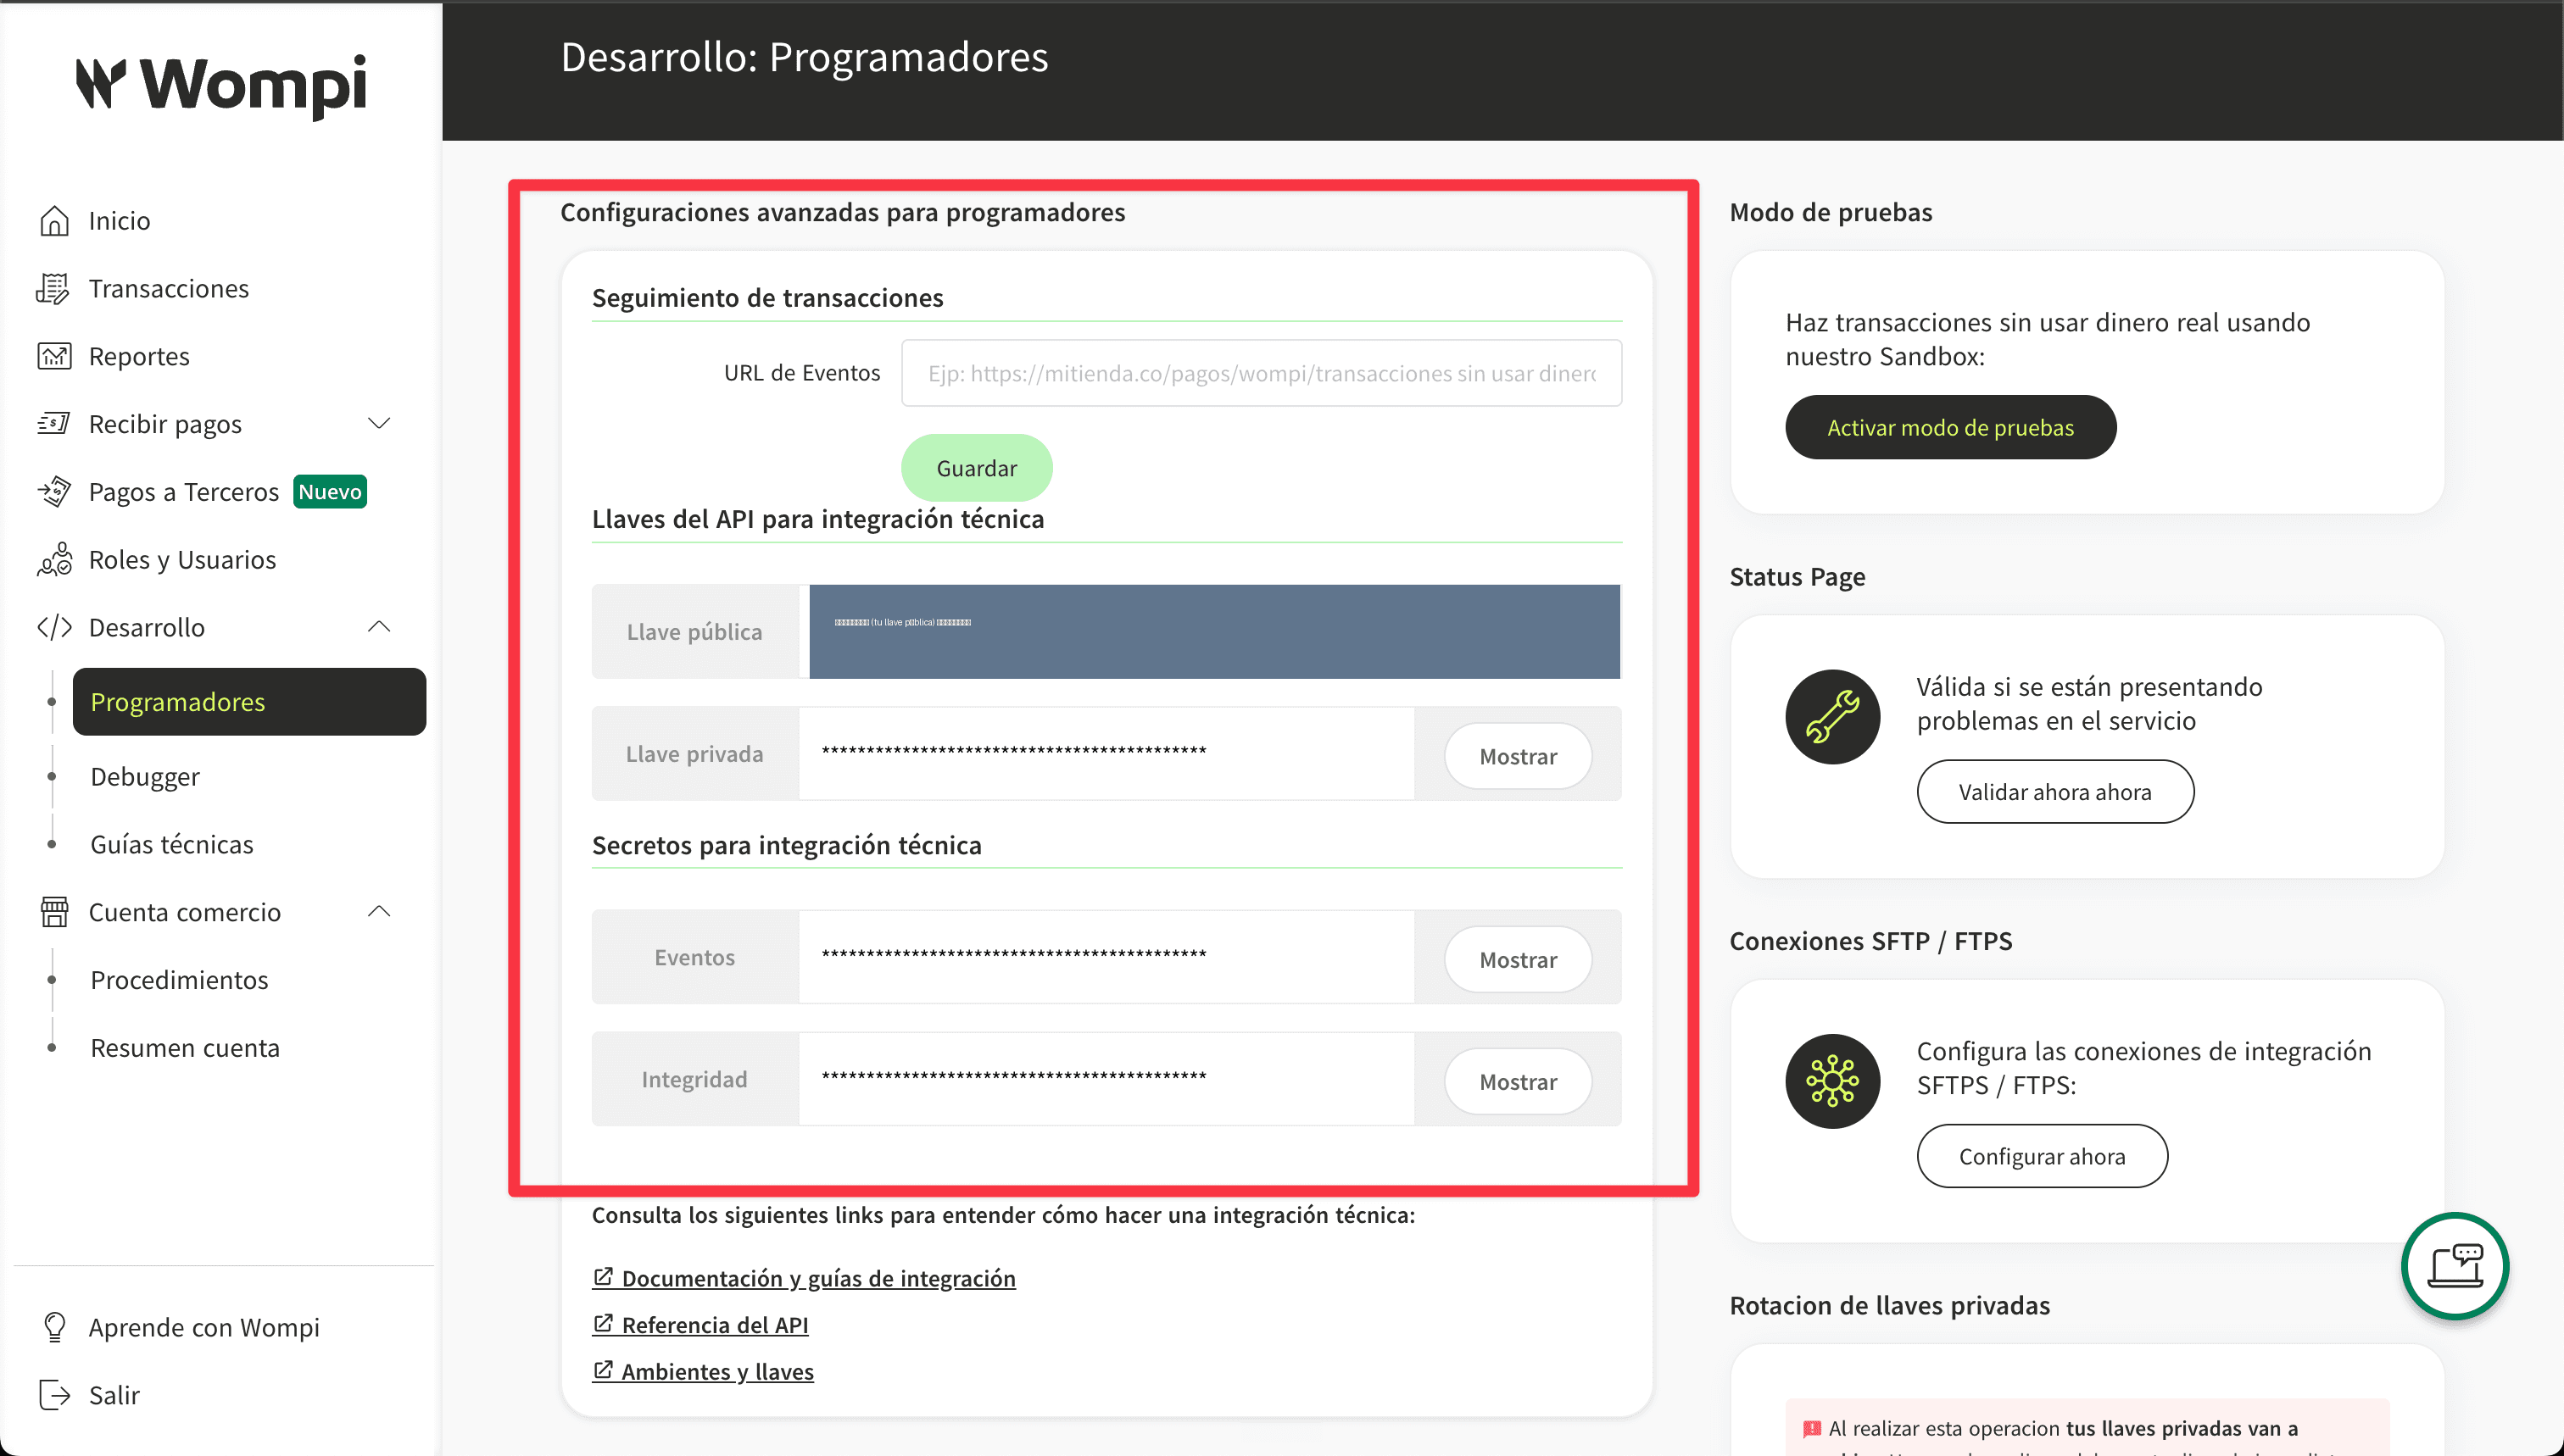Click the Desarrollo code brackets icon

[x=54, y=627]
